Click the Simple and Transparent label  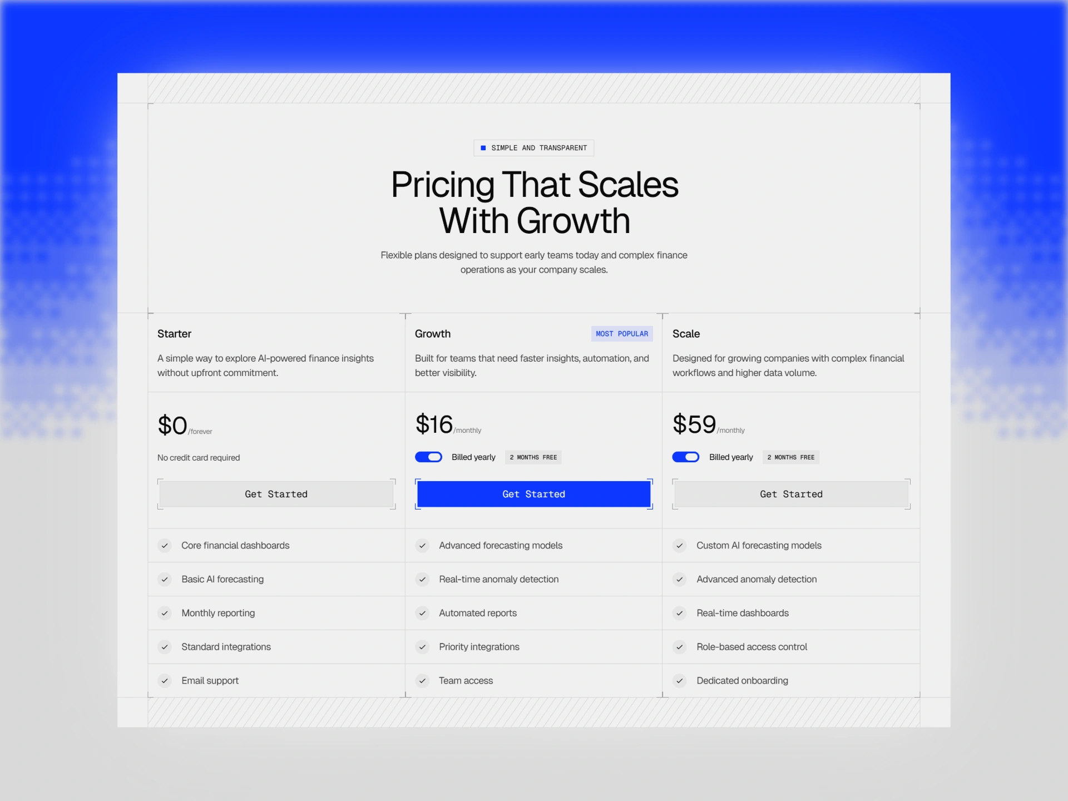coord(538,148)
